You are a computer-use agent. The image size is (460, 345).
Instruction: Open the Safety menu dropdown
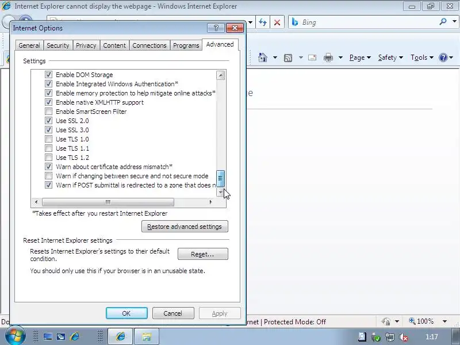click(x=390, y=57)
